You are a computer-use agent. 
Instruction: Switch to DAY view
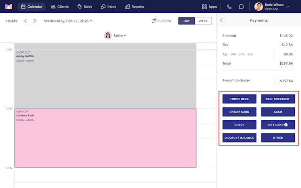pyautogui.click(x=186, y=21)
